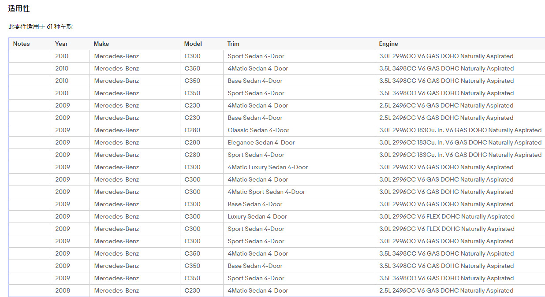Click the 2009 C230 4Matic Sedan 4-Door trim cell
The height and width of the screenshot is (297, 545).
point(299,106)
